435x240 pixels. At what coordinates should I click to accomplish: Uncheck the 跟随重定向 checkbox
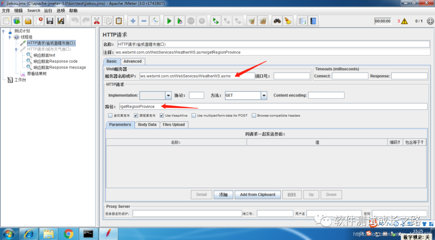136,115
